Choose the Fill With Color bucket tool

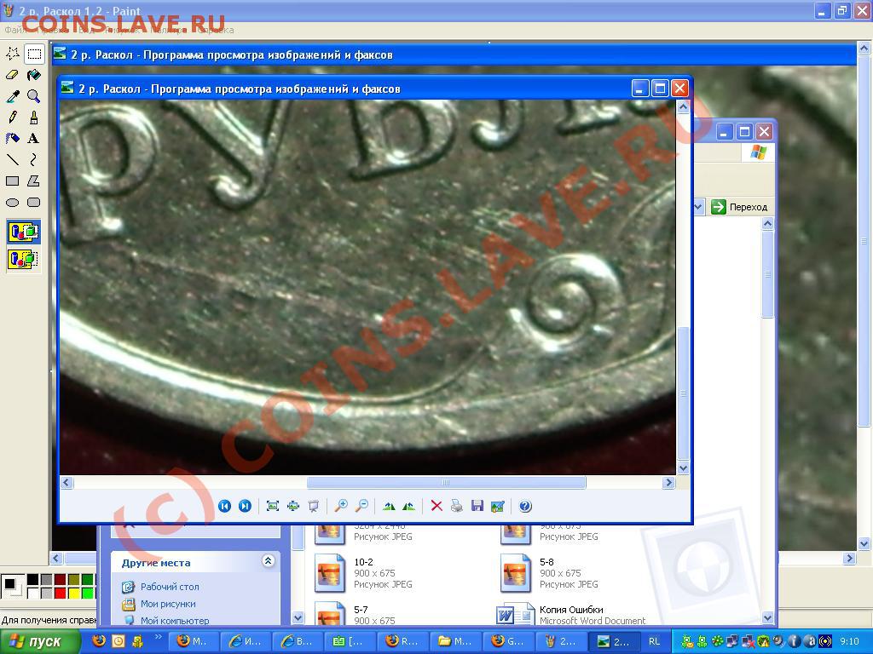coord(34,75)
